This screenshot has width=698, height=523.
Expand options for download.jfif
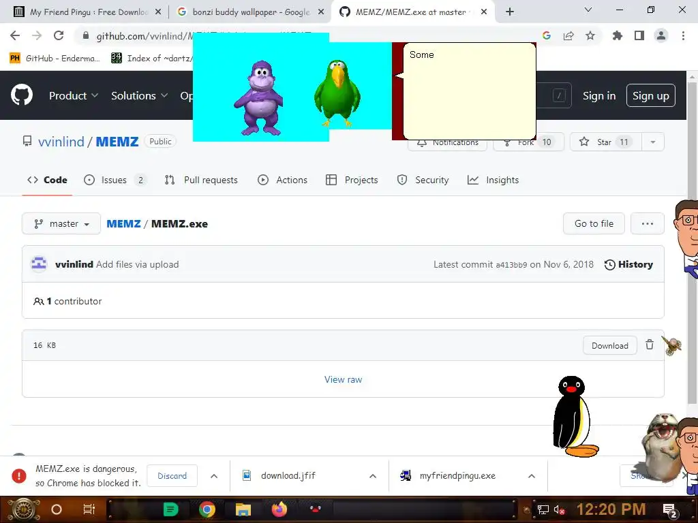click(373, 476)
